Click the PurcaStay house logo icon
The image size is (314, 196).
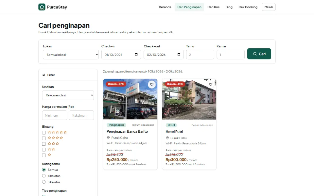coord(42,7)
